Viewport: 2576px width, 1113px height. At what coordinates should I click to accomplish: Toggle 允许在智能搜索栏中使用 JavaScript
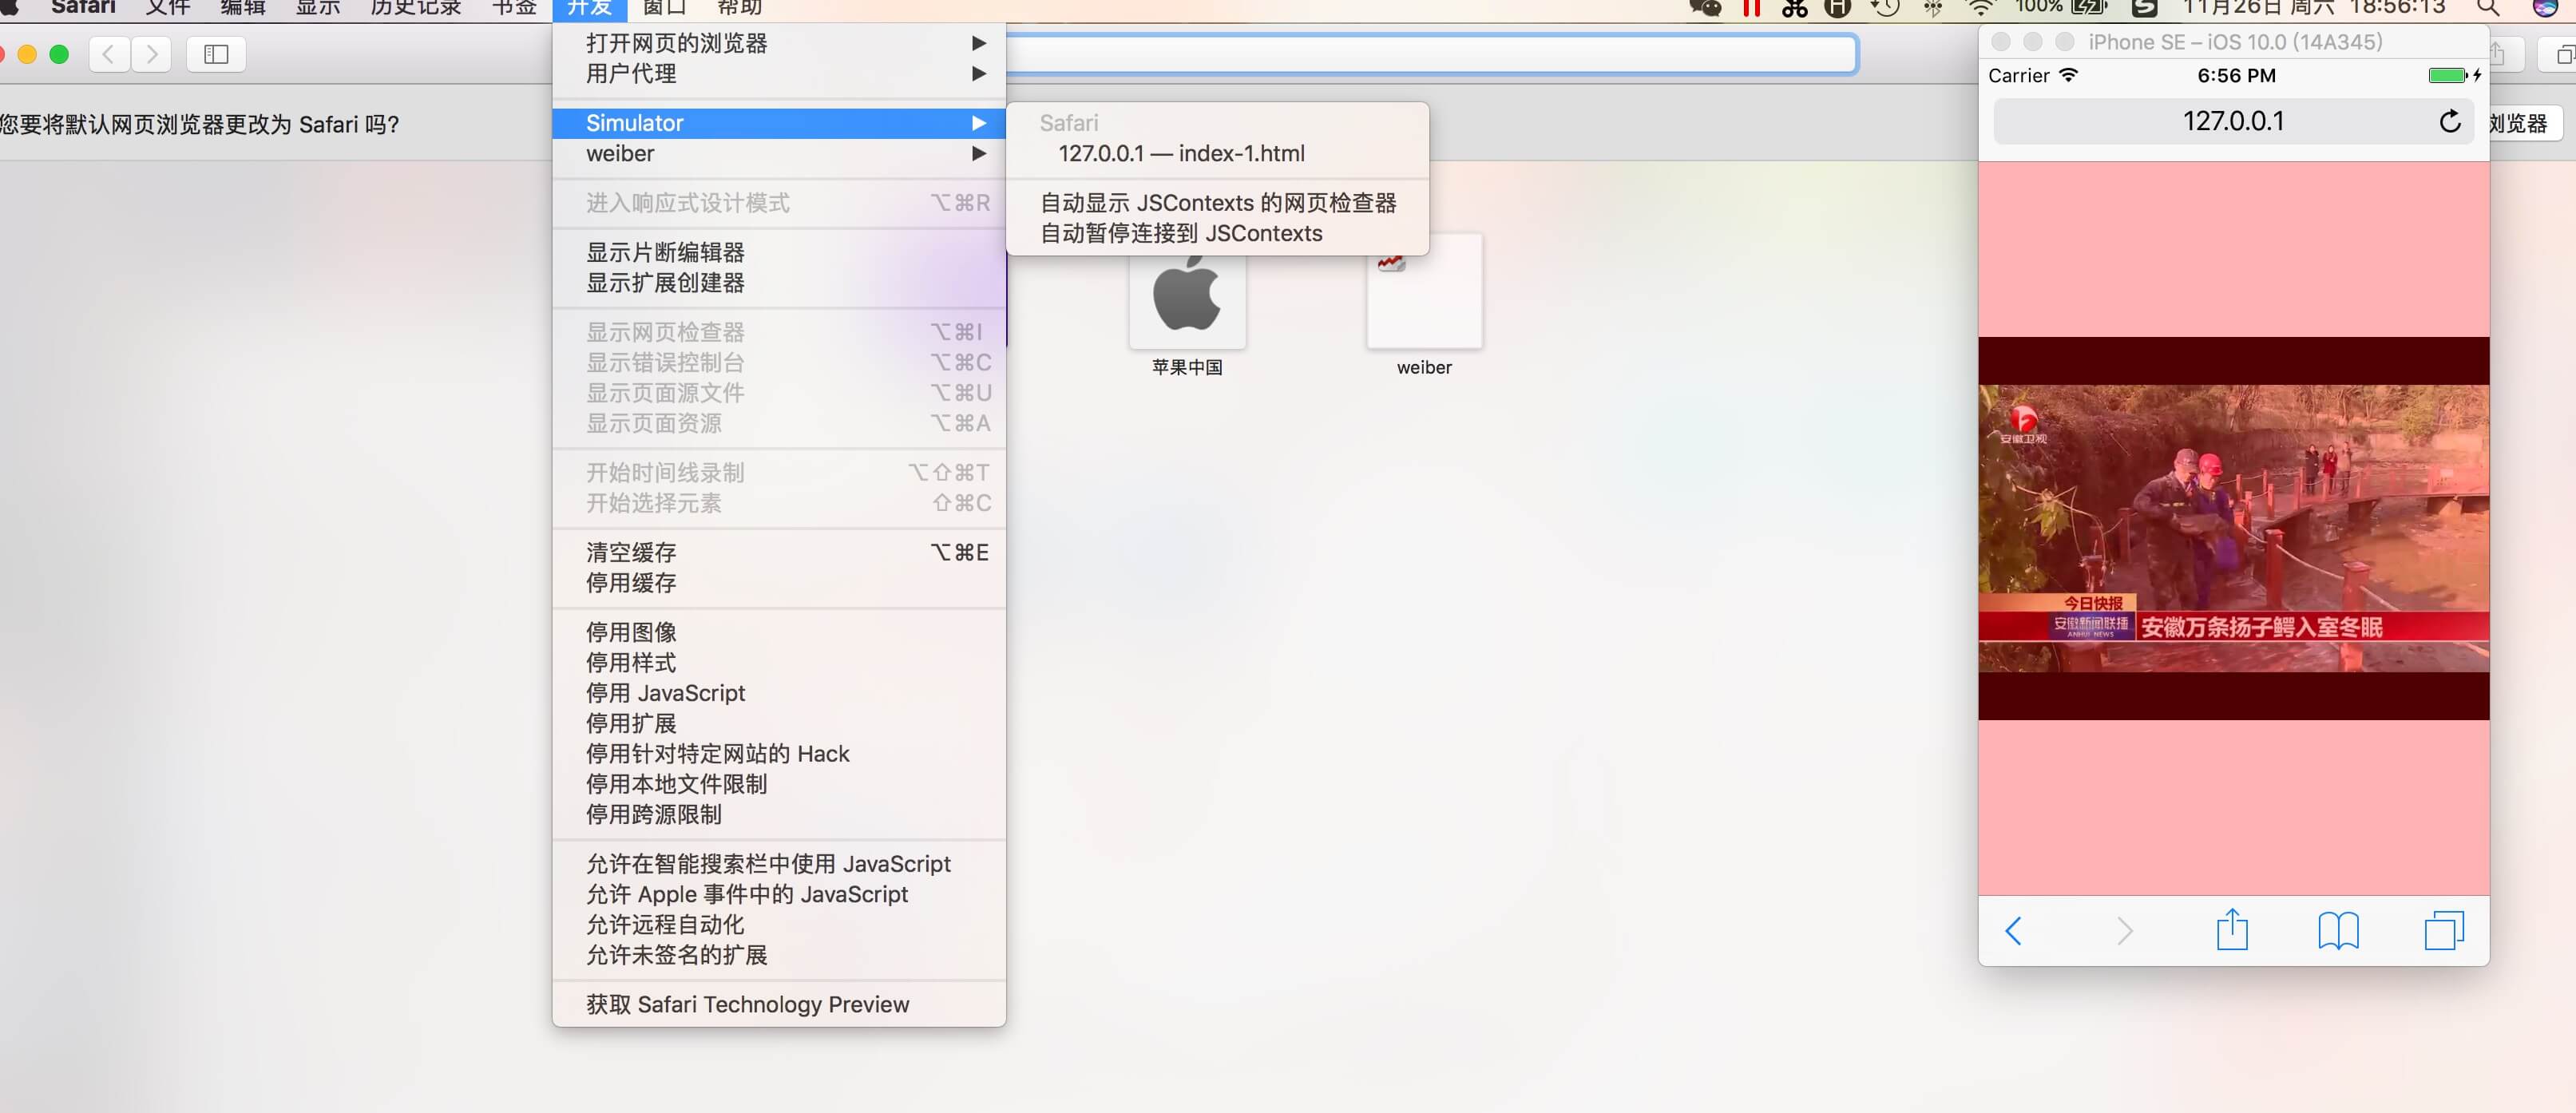(x=779, y=864)
